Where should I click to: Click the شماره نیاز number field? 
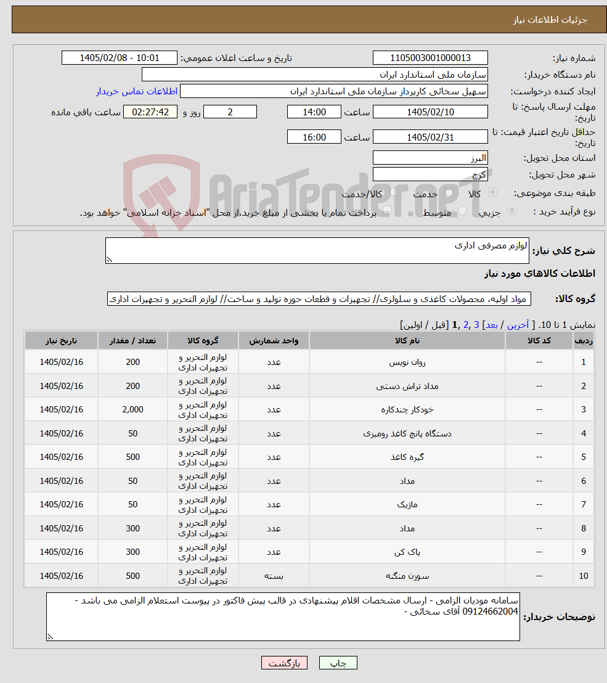point(430,58)
